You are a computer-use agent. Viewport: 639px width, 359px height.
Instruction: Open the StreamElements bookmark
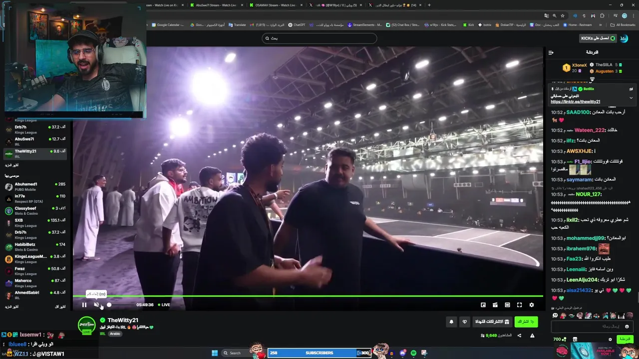click(x=365, y=25)
